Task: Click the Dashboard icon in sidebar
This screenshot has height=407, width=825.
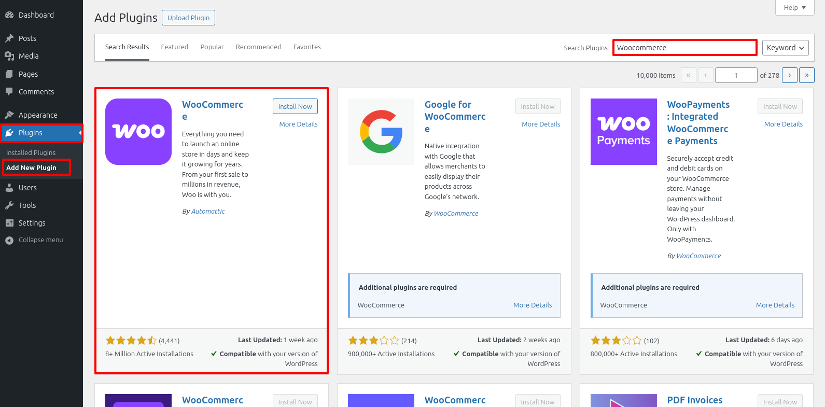Action: [9, 15]
